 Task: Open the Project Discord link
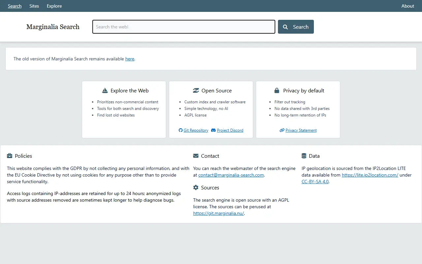click(x=230, y=130)
